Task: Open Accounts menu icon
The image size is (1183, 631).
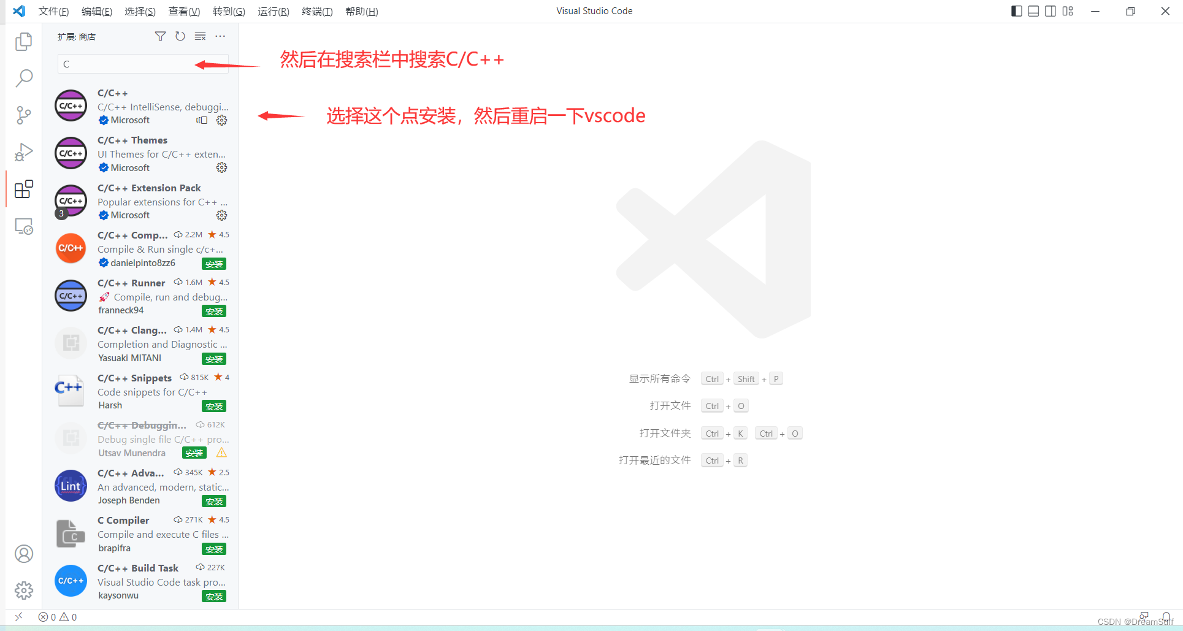Action: click(24, 554)
